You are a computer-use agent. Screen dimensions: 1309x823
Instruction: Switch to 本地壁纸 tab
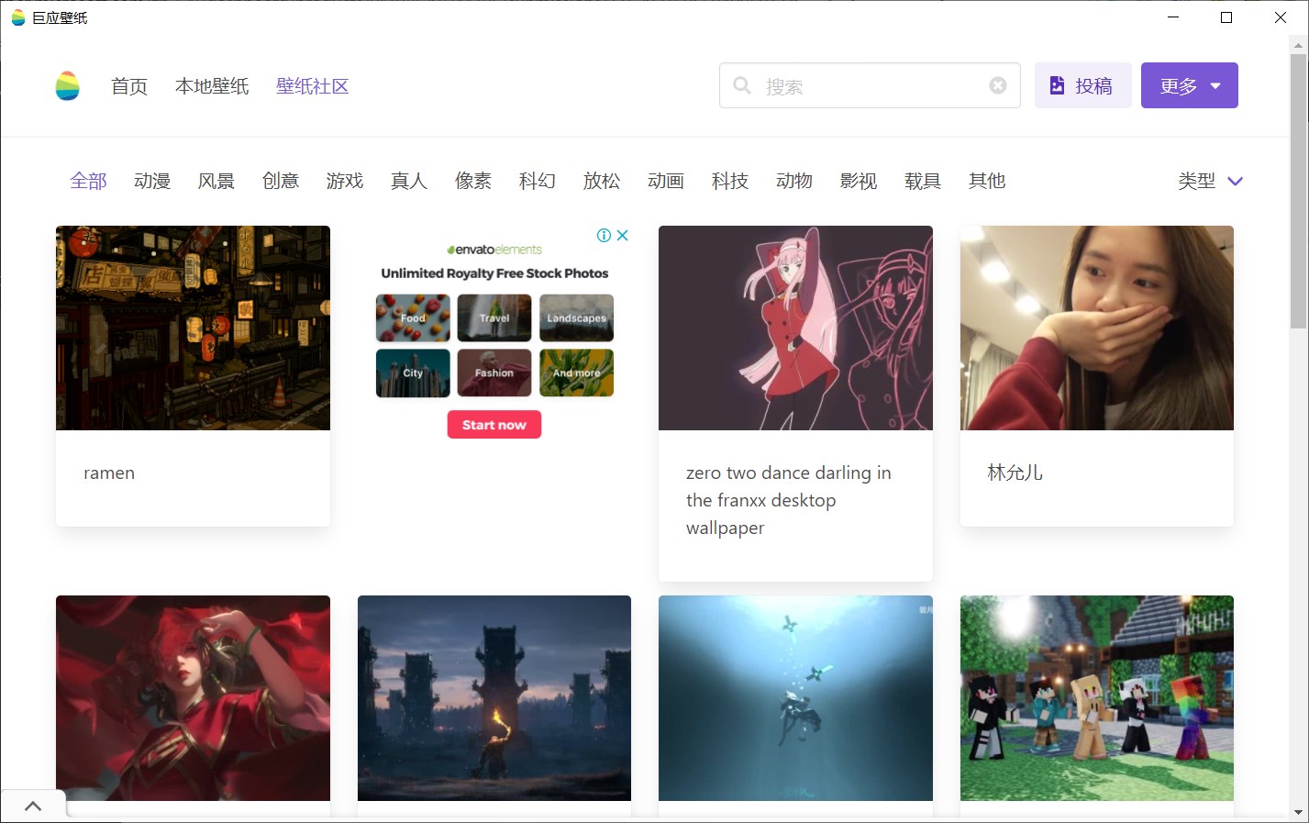(x=212, y=86)
